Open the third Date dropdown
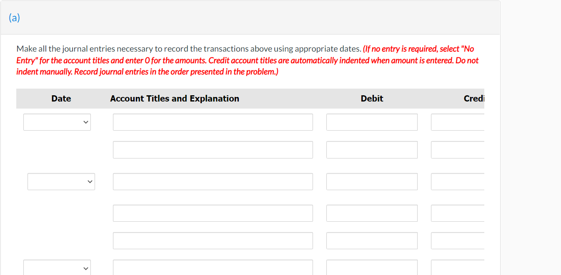This screenshot has height=275, width=561. click(x=57, y=268)
